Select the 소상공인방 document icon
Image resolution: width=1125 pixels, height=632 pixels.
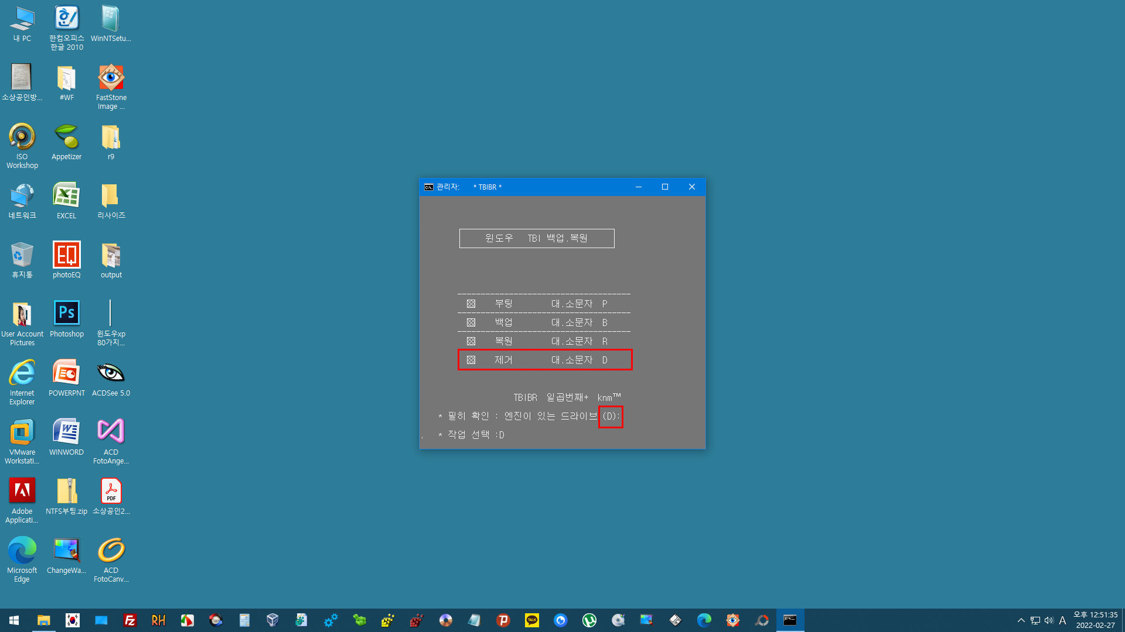click(x=22, y=83)
